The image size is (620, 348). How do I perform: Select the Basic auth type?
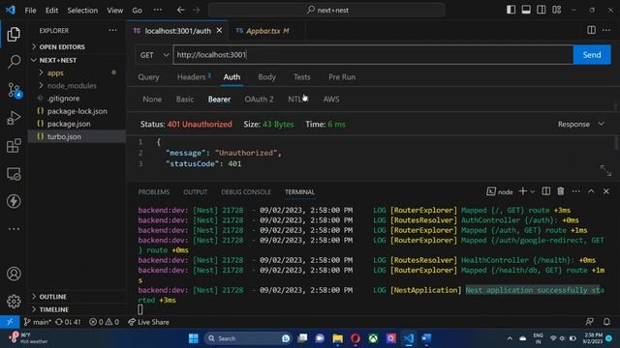(185, 99)
